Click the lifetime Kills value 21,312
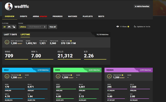The image size is (166, 102). click(x=65, y=56)
